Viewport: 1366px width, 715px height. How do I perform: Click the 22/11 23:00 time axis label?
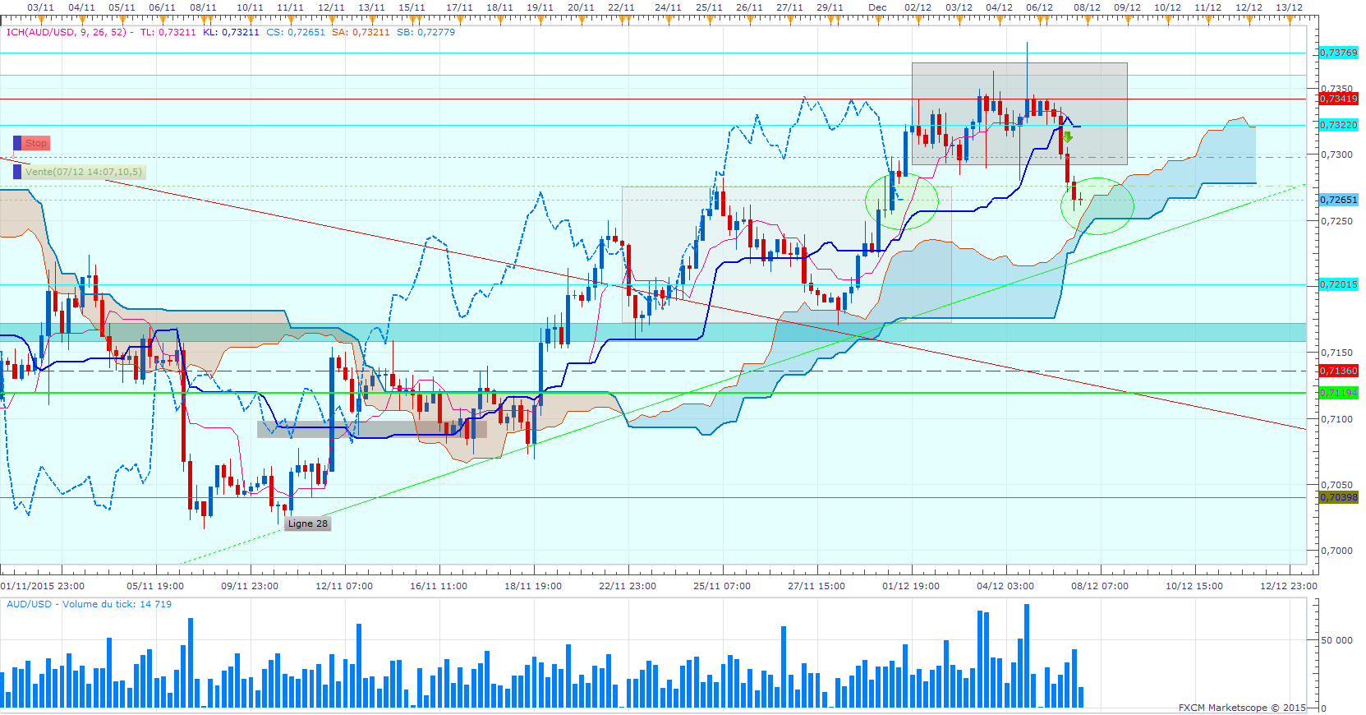coord(628,586)
